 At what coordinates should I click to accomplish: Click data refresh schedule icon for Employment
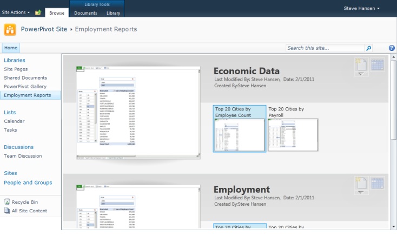[377, 183]
